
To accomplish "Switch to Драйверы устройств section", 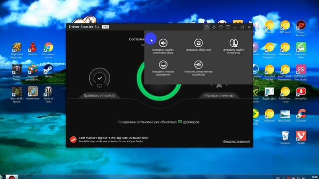I will point(99,95).
